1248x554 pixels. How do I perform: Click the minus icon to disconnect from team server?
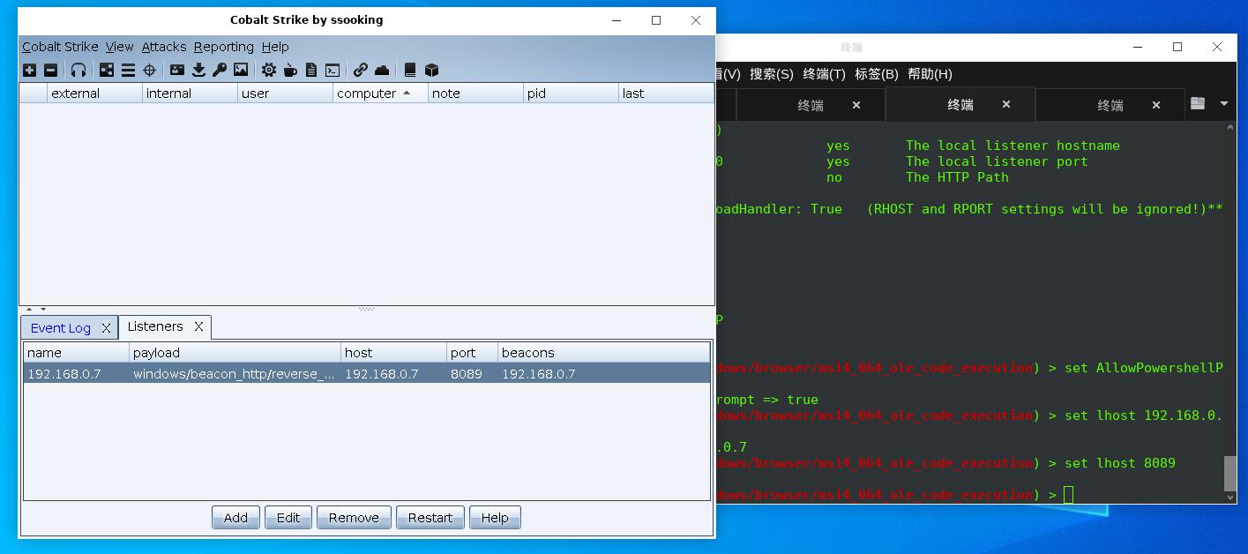(x=50, y=70)
